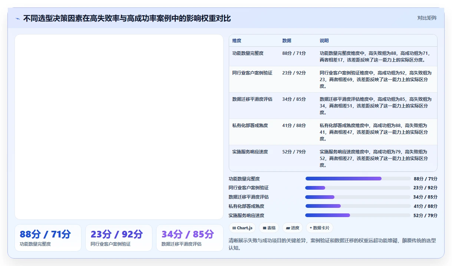Open the 34分 / 85分 stat card
This screenshot has height=266, width=452.
click(189, 238)
